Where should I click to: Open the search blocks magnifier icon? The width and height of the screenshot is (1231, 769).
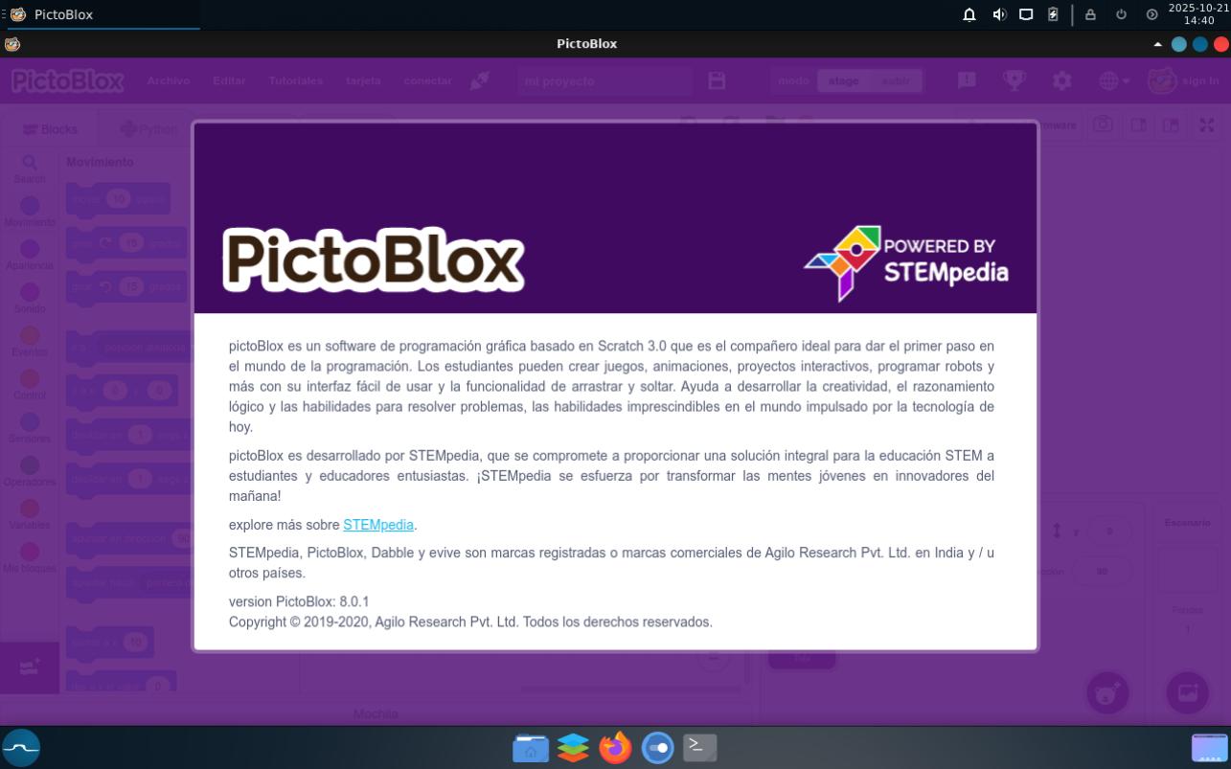tap(30, 164)
